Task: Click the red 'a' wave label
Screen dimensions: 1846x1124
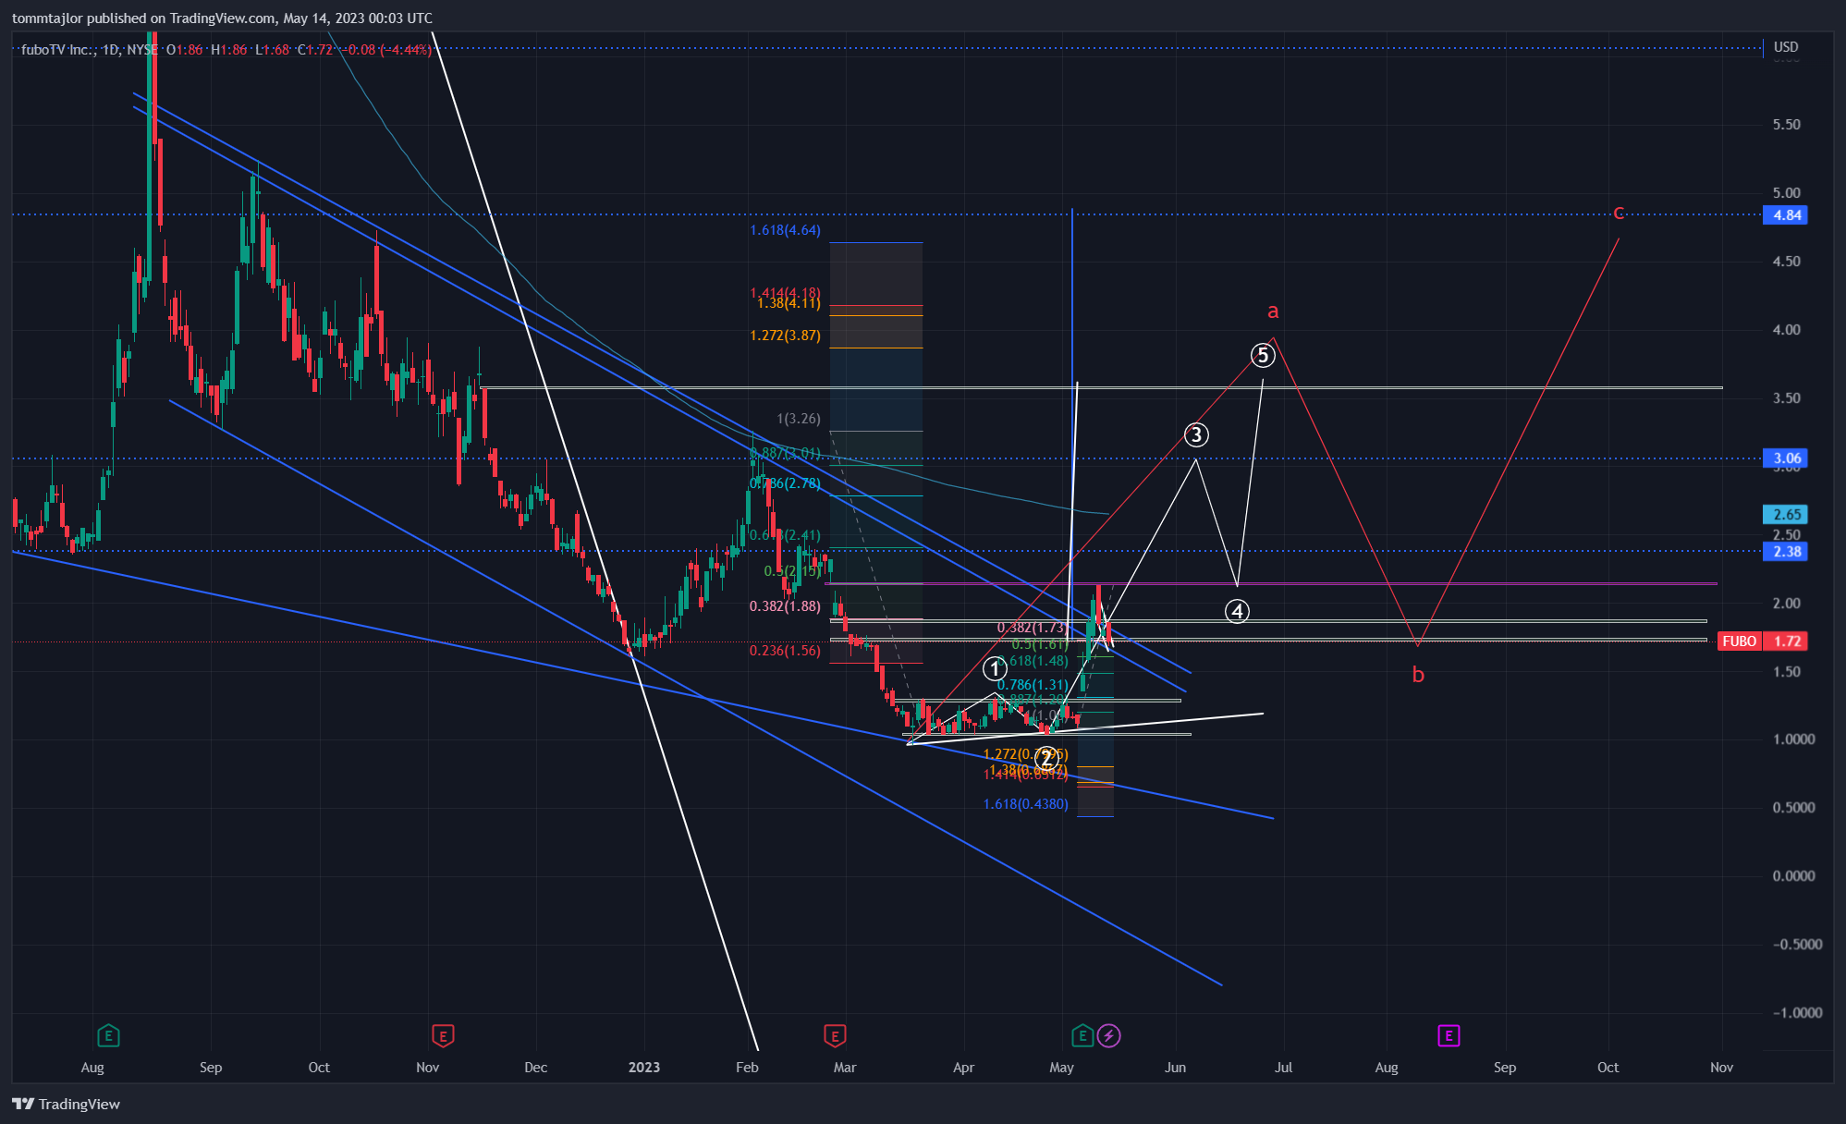Action: 1273,312
